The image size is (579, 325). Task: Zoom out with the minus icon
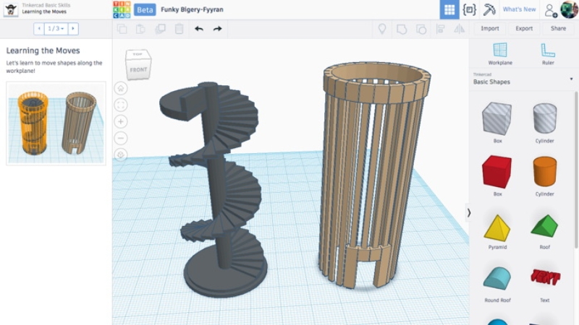click(x=121, y=138)
